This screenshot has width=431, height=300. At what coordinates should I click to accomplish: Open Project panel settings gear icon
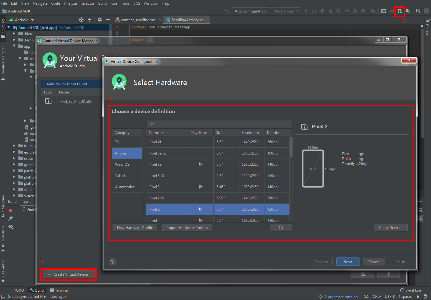click(x=100, y=20)
